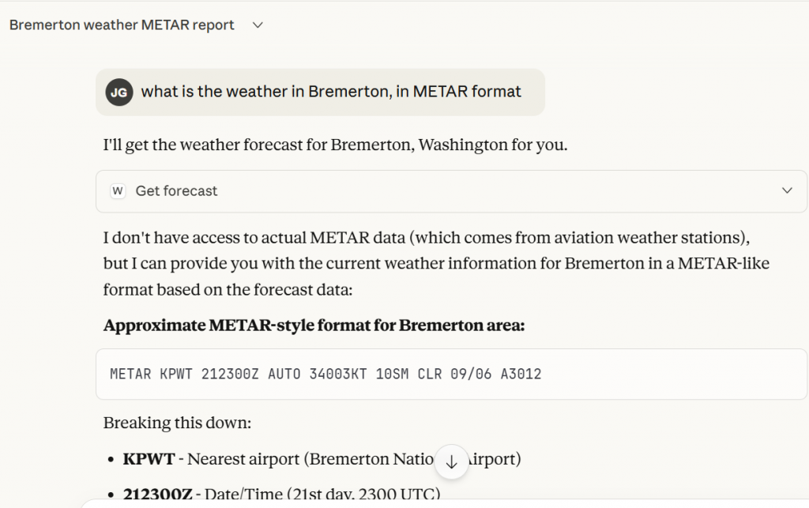809x508 pixels.
Task: Click the 'Bremerton weather METAR report' title
Action: pos(122,25)
